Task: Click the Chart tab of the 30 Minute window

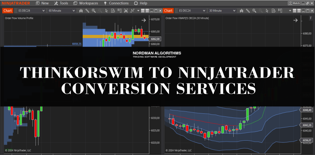Action: pos(168,11)
